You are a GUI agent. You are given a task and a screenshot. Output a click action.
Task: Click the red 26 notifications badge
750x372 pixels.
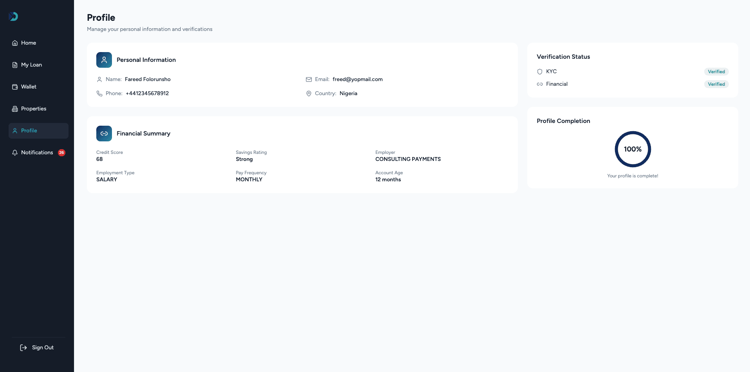point(61,153)
